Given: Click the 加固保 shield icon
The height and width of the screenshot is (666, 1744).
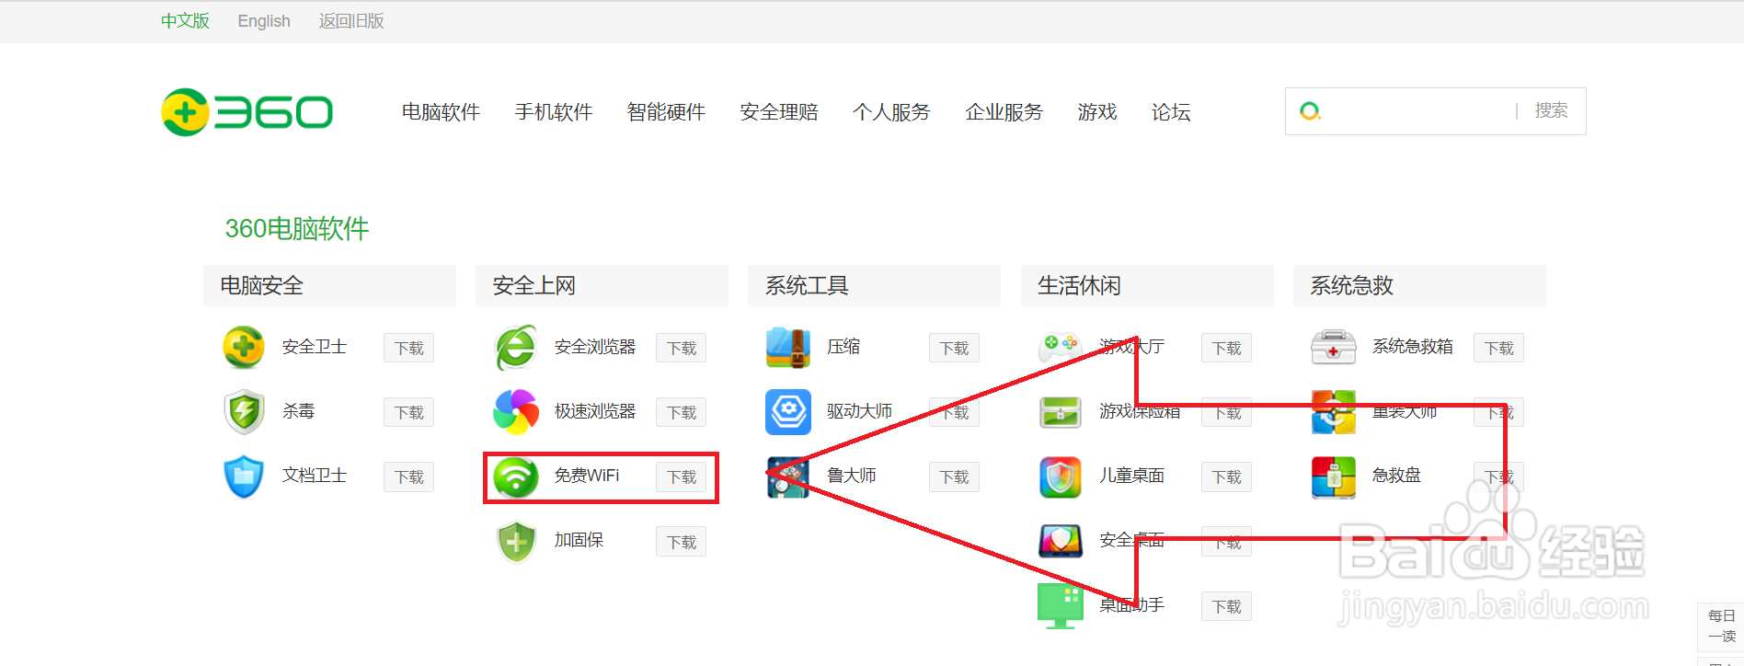Looking at the screenshot, I should [516, 542].
